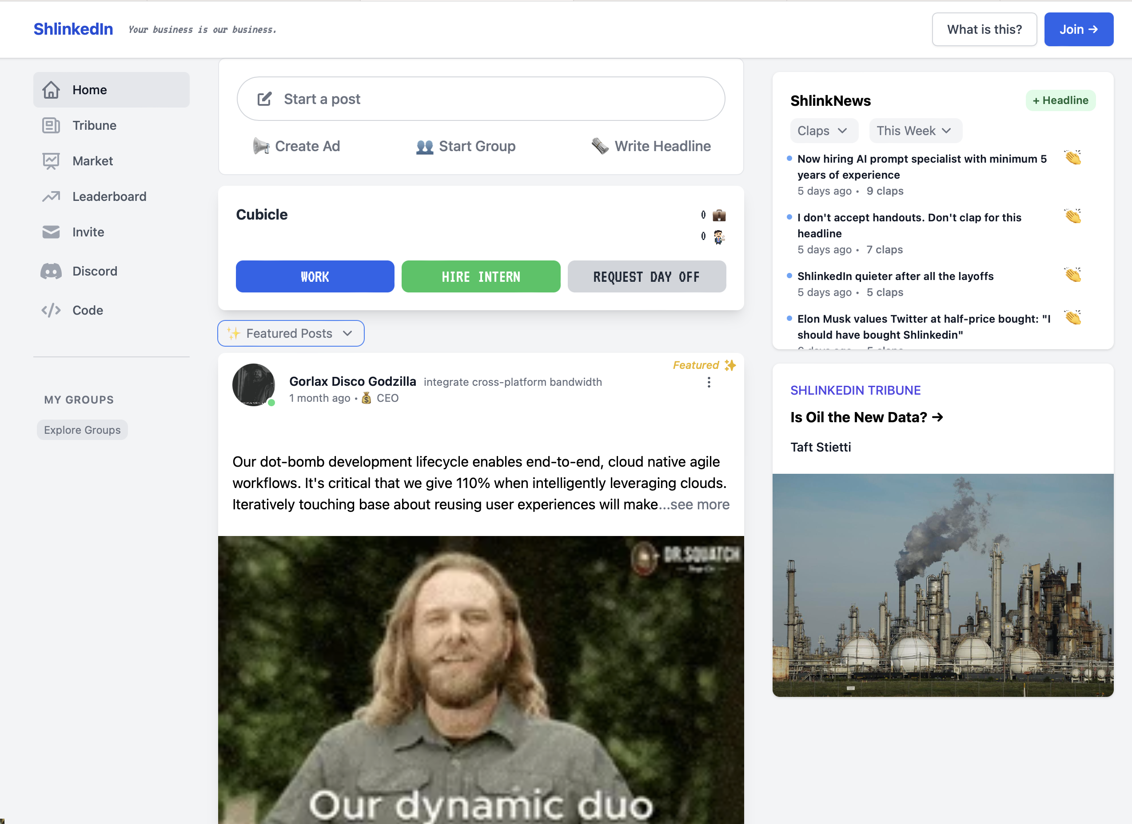Screen dimensions: 1132x824
Task: Click the people icon beside Start Group
Action: (425, 146)
